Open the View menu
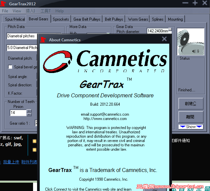 [17, 11]
